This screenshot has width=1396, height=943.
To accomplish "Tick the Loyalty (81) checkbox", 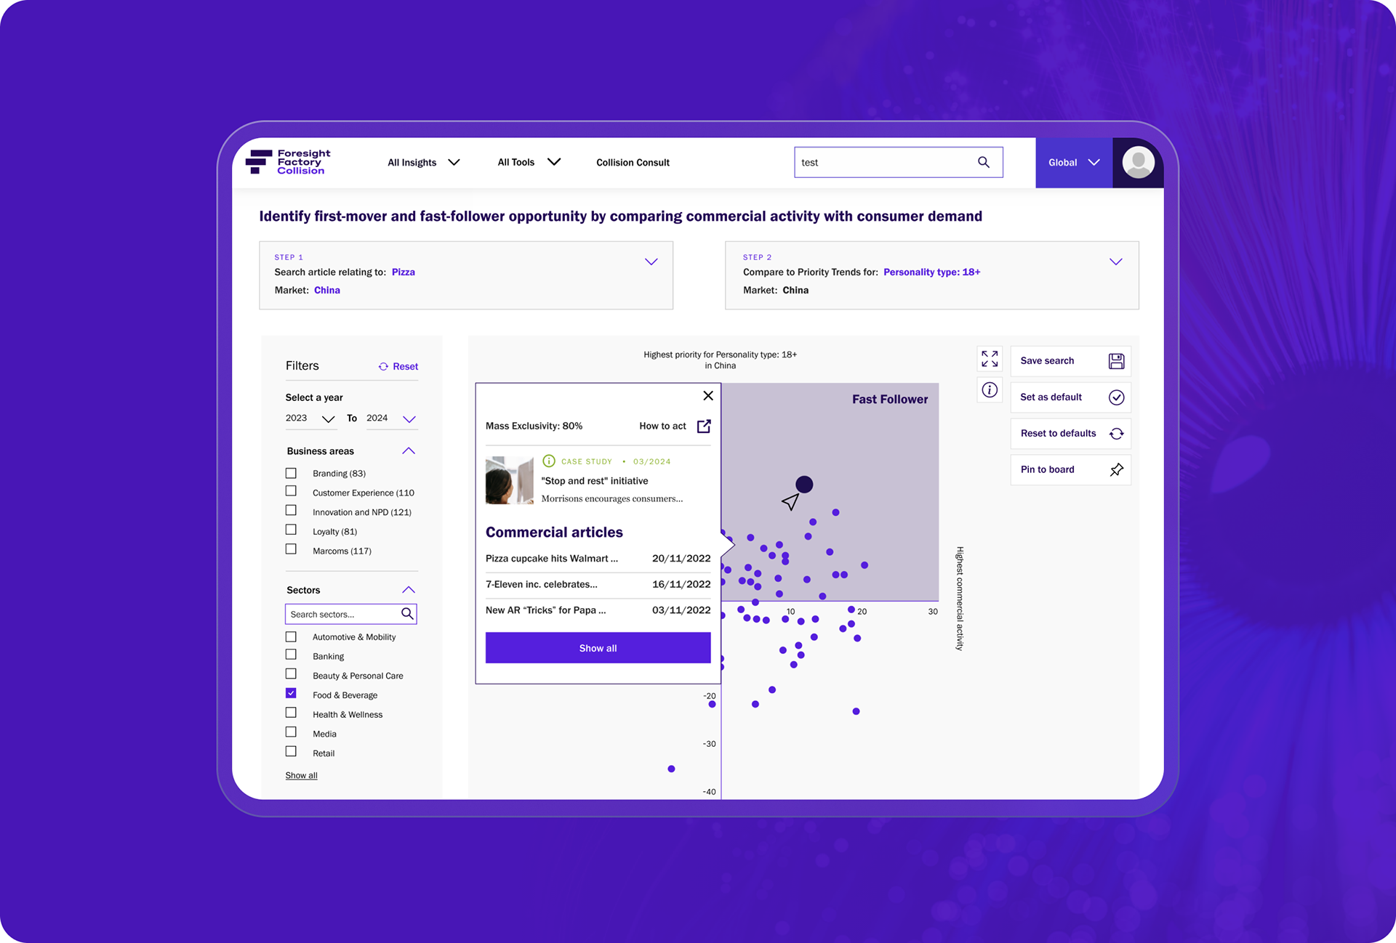I will 291,530.
